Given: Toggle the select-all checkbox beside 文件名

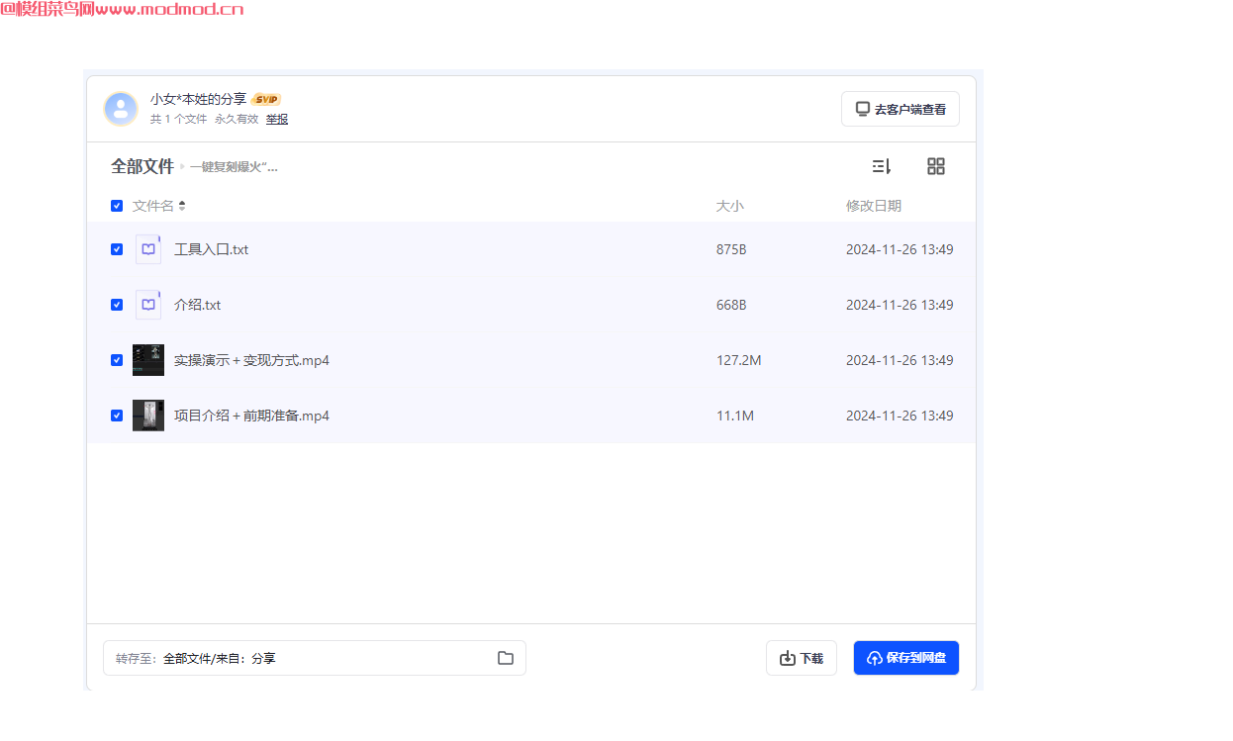Looking at the screenshot, I should (x=117, y=206).
